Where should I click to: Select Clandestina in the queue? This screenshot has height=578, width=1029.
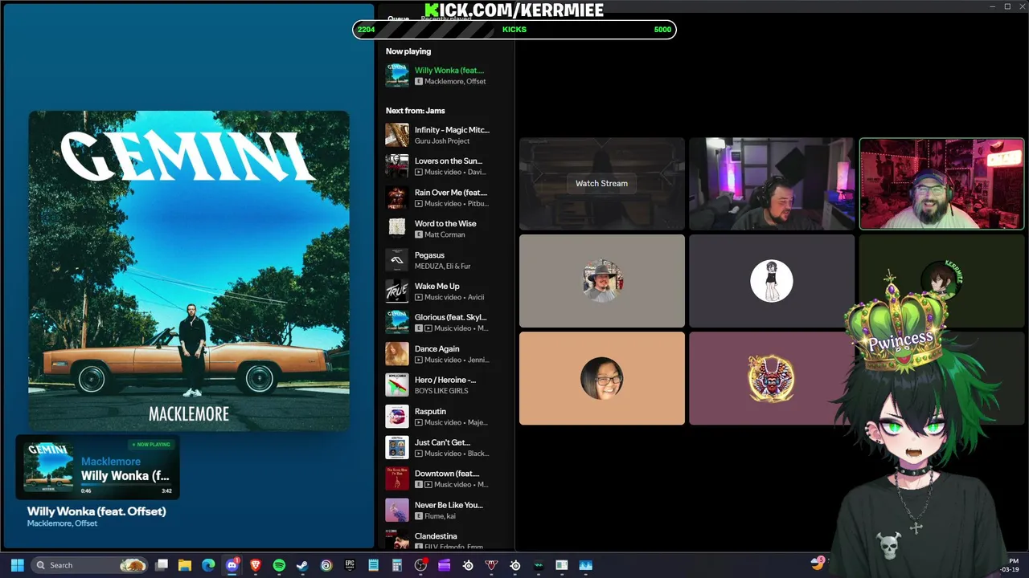pyautogui.click(x=436, y=536)
